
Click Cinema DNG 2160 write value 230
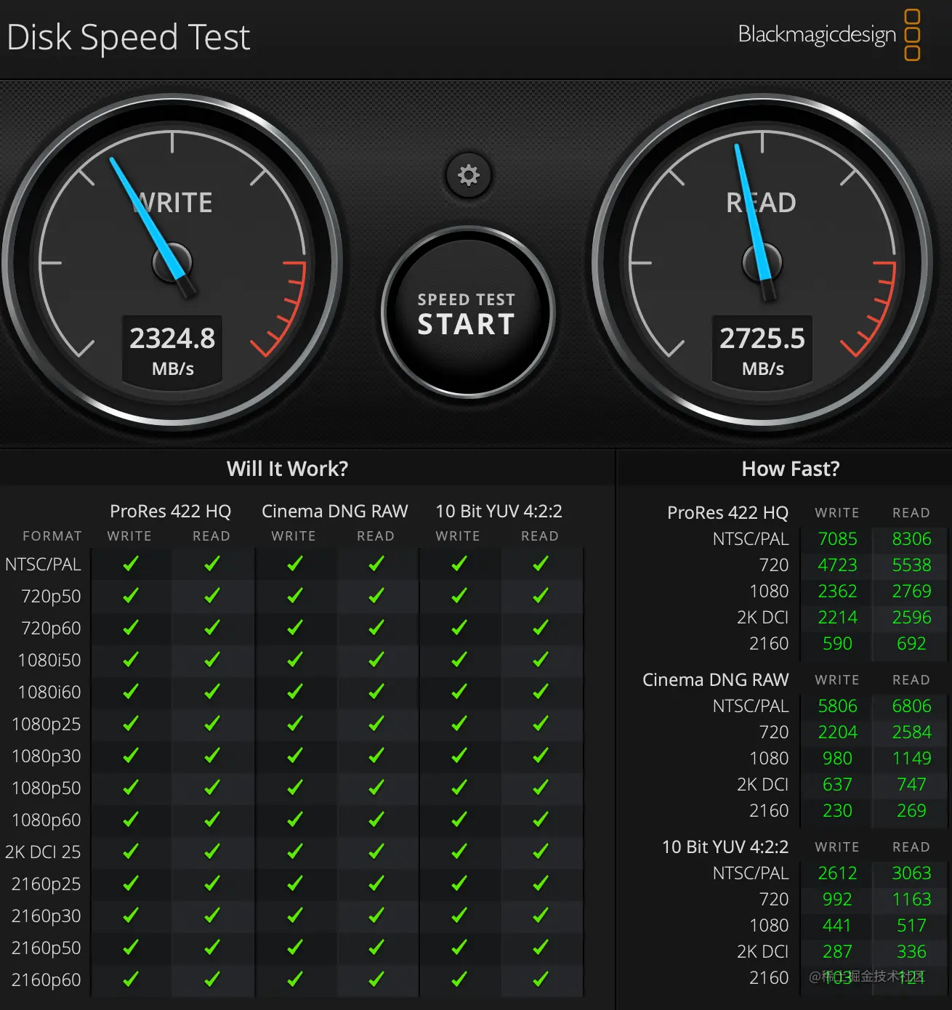click(838, 811)
